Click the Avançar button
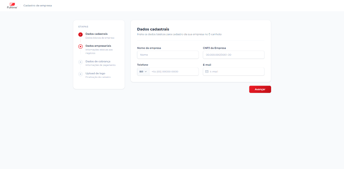This screenshot has width=344, height=169. (260, 89)
